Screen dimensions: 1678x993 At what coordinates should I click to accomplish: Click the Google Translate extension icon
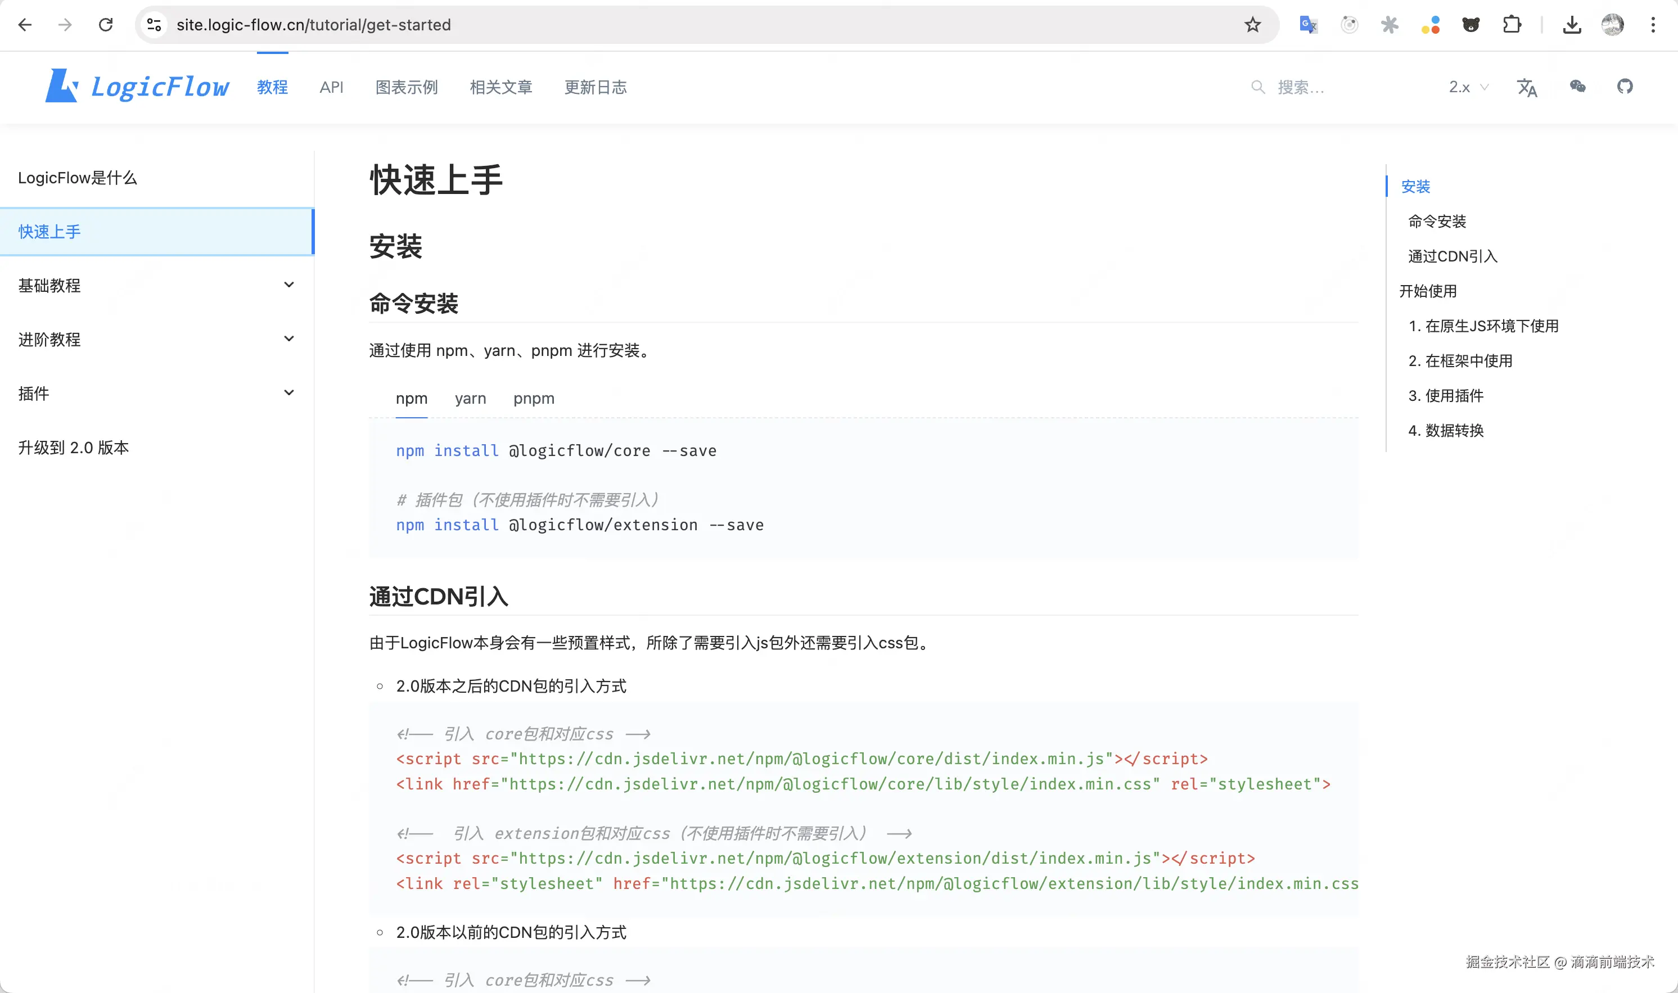coord(1308,25)
